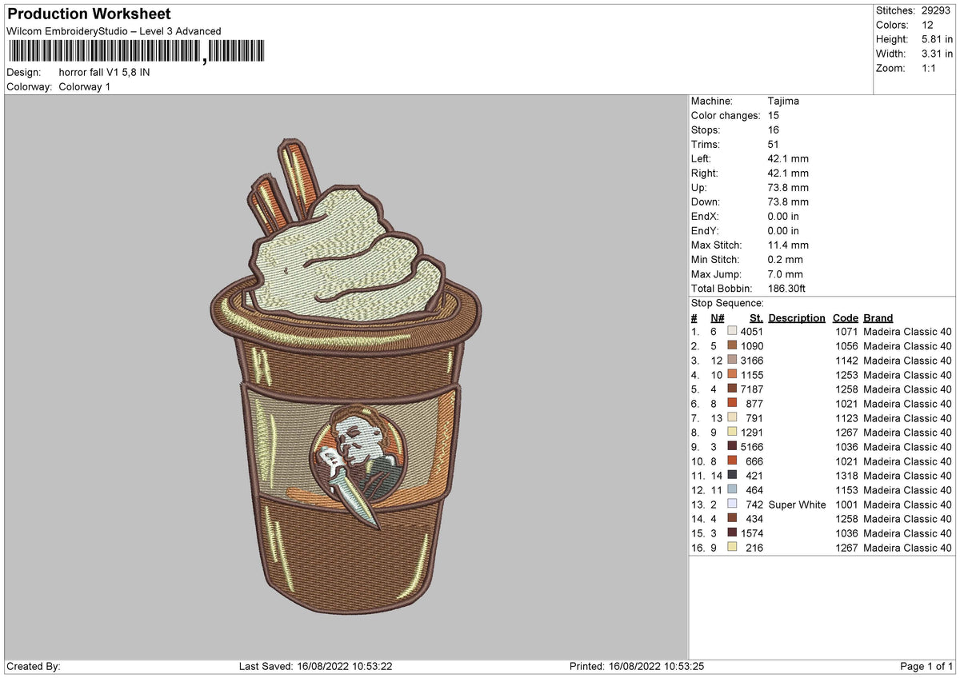Select the orange swatch in stop 4
Viewport: 960px width, 678px height.
[x=732, y=375]
